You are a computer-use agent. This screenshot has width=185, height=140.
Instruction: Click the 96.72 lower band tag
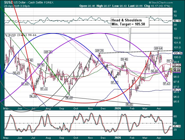click(x=176, y=90)
